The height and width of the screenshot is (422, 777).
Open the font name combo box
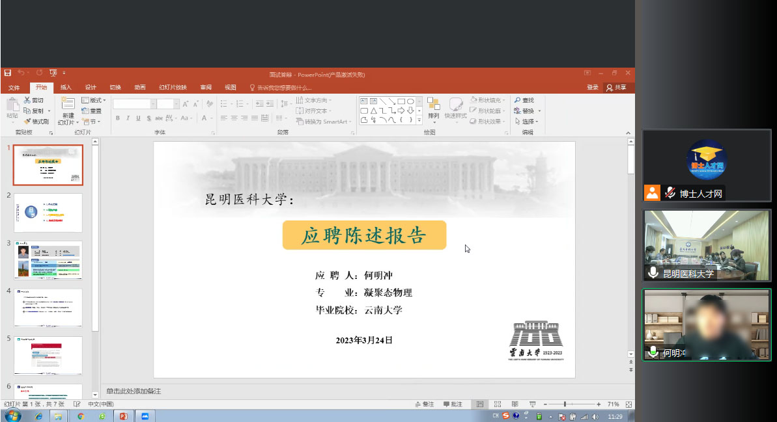point(134,104)
